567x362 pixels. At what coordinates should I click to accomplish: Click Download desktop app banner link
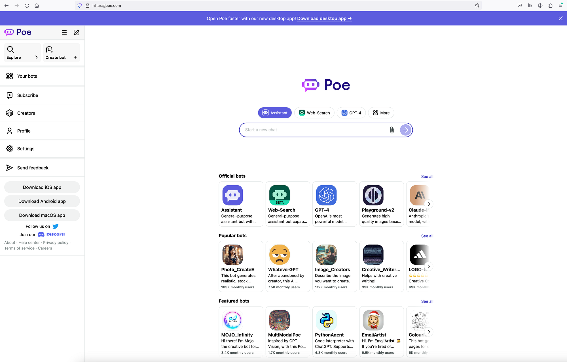pyautogui.click(x=324, y=18)
